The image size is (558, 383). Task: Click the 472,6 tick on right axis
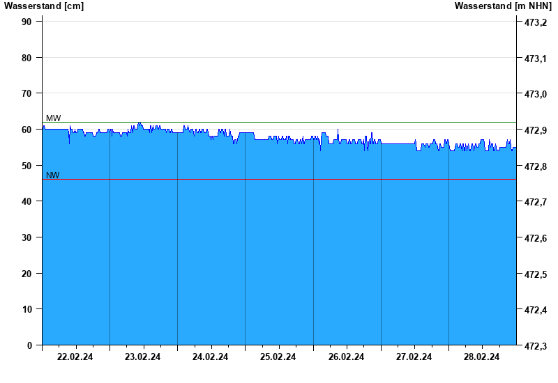535,238
